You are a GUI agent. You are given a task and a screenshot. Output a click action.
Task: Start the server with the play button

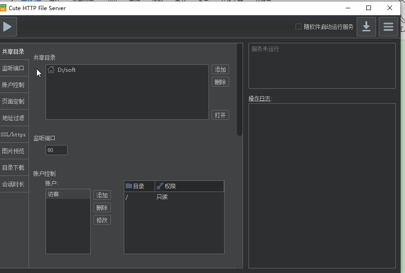[x=7, y=27]
